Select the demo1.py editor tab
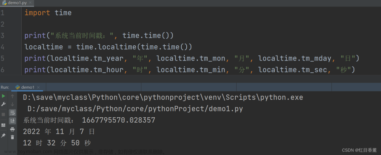Screen dimensions: 381x155 (x=17, y=3)
